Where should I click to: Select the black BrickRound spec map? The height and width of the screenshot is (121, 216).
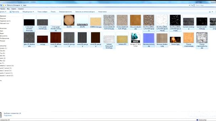tap(175, 20)
